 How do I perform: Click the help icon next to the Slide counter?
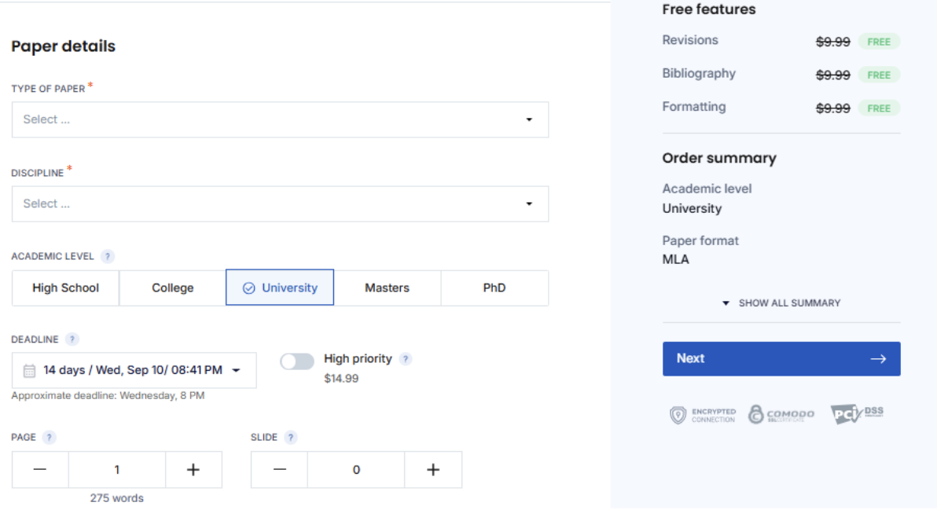[289, 437]
